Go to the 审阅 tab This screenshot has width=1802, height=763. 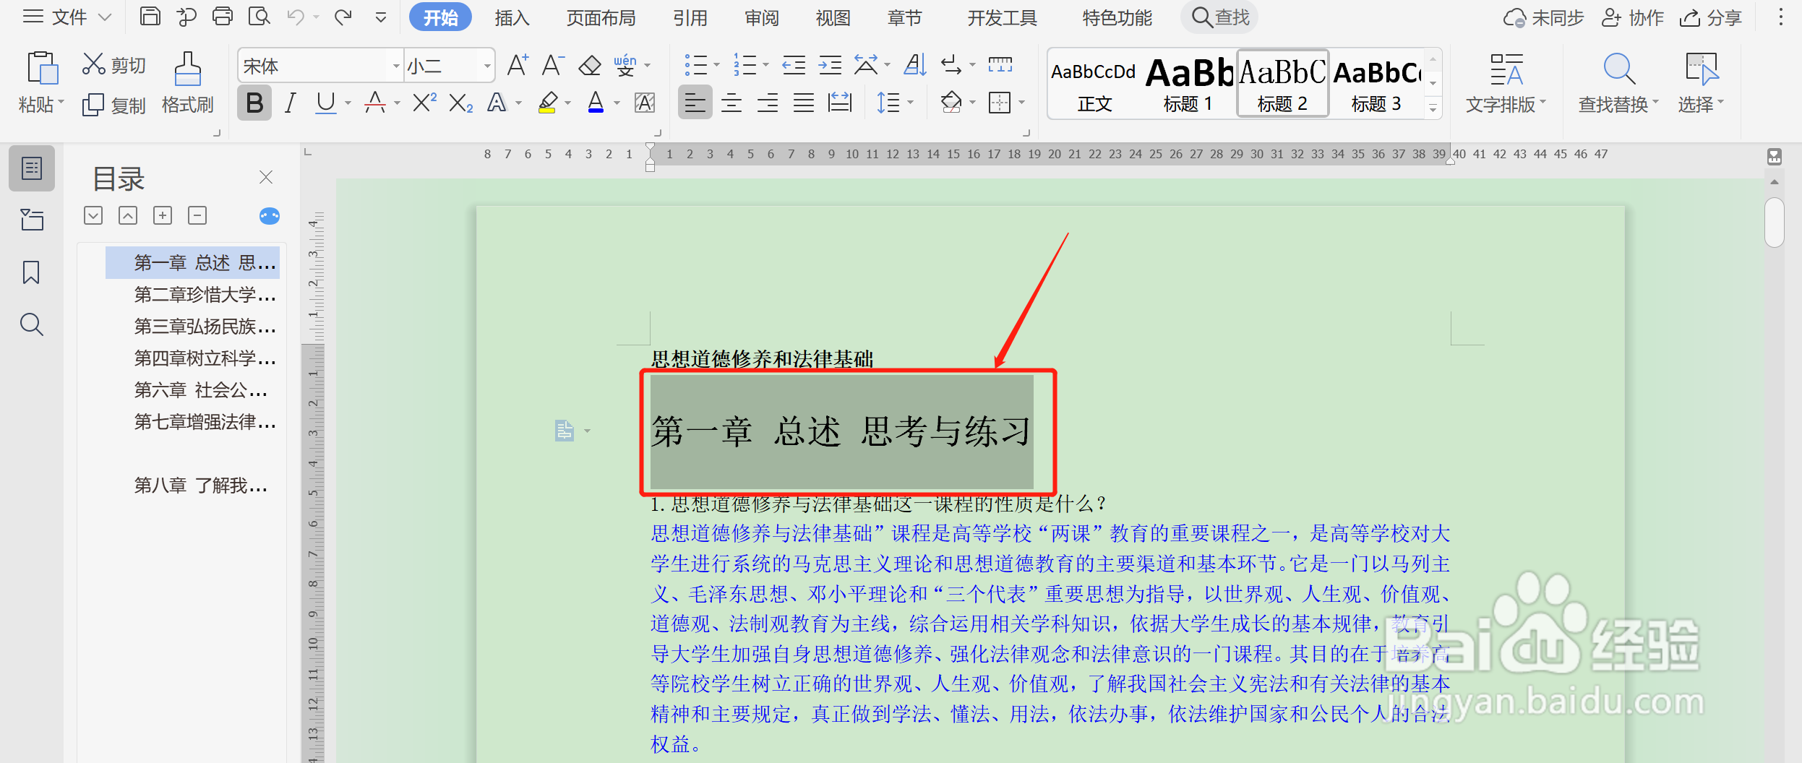(762, 17)
